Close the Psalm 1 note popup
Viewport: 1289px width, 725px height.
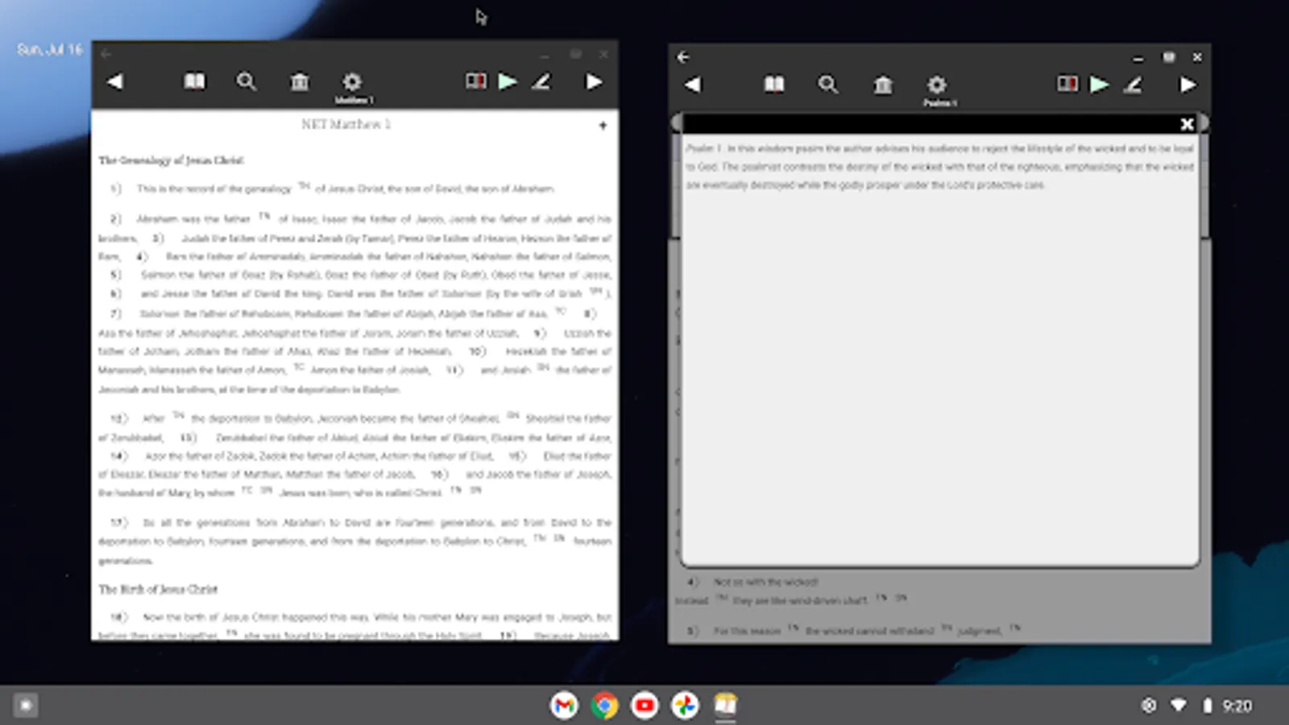pyautogui.click(x=1187, y=124)
